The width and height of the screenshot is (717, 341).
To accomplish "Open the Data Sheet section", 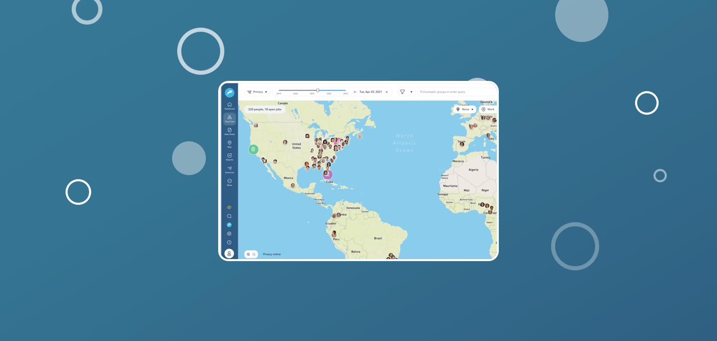I will [229, 131].
